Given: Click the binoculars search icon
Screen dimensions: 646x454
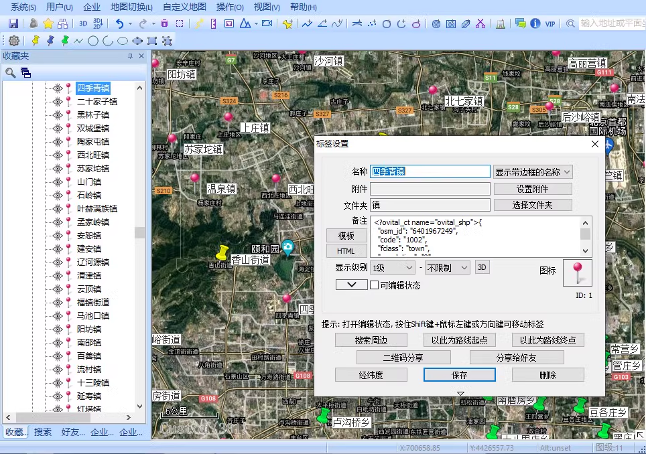Looking at the screenshot, I should (x=63, y=23).
